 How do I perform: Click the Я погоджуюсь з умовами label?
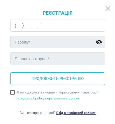[x=58, y=92]
